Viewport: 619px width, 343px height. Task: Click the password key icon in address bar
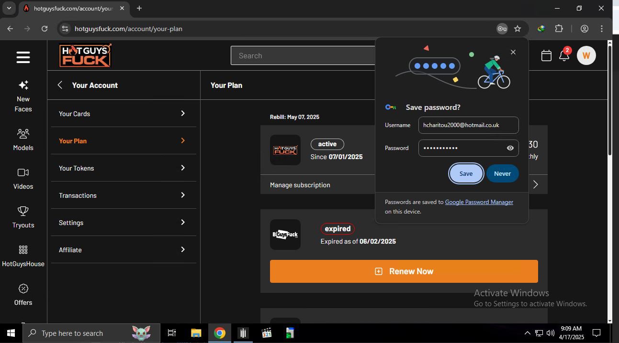pyautogui.click(x=502, y=29)
